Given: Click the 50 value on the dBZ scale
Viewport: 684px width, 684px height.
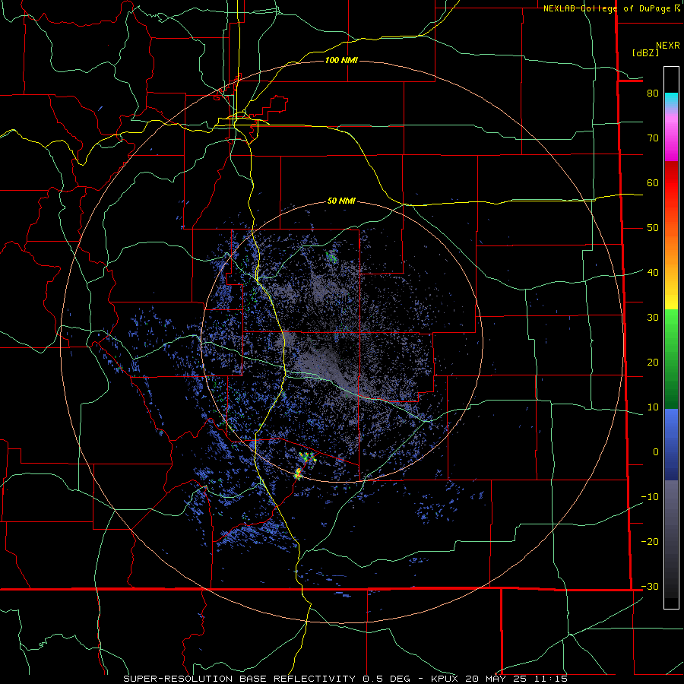Looking at the screenshot, I should (653, 228).
